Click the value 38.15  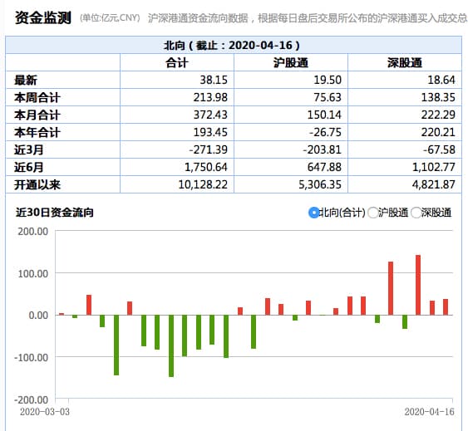tap(214, 80)
